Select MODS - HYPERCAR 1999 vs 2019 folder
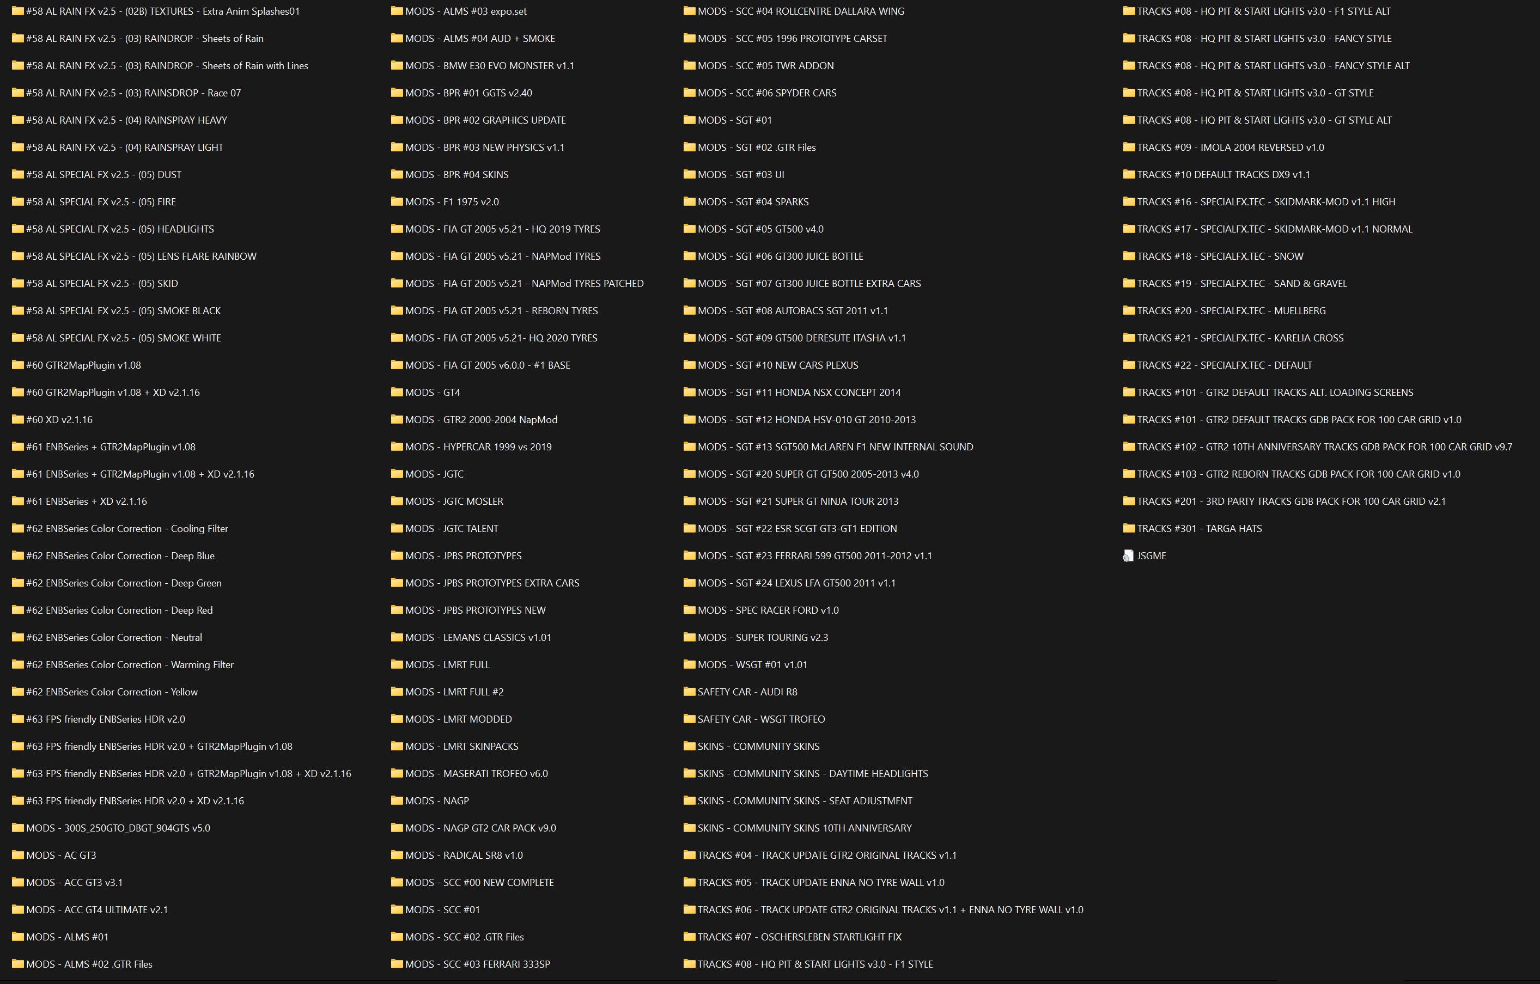This screenshot has width=1540, height=984. point(478,447)
